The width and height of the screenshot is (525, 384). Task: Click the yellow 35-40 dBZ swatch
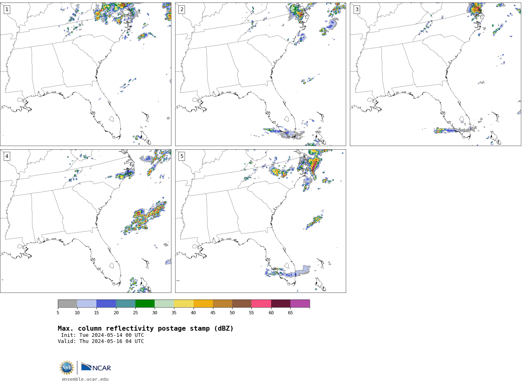[x=184, y=304]
